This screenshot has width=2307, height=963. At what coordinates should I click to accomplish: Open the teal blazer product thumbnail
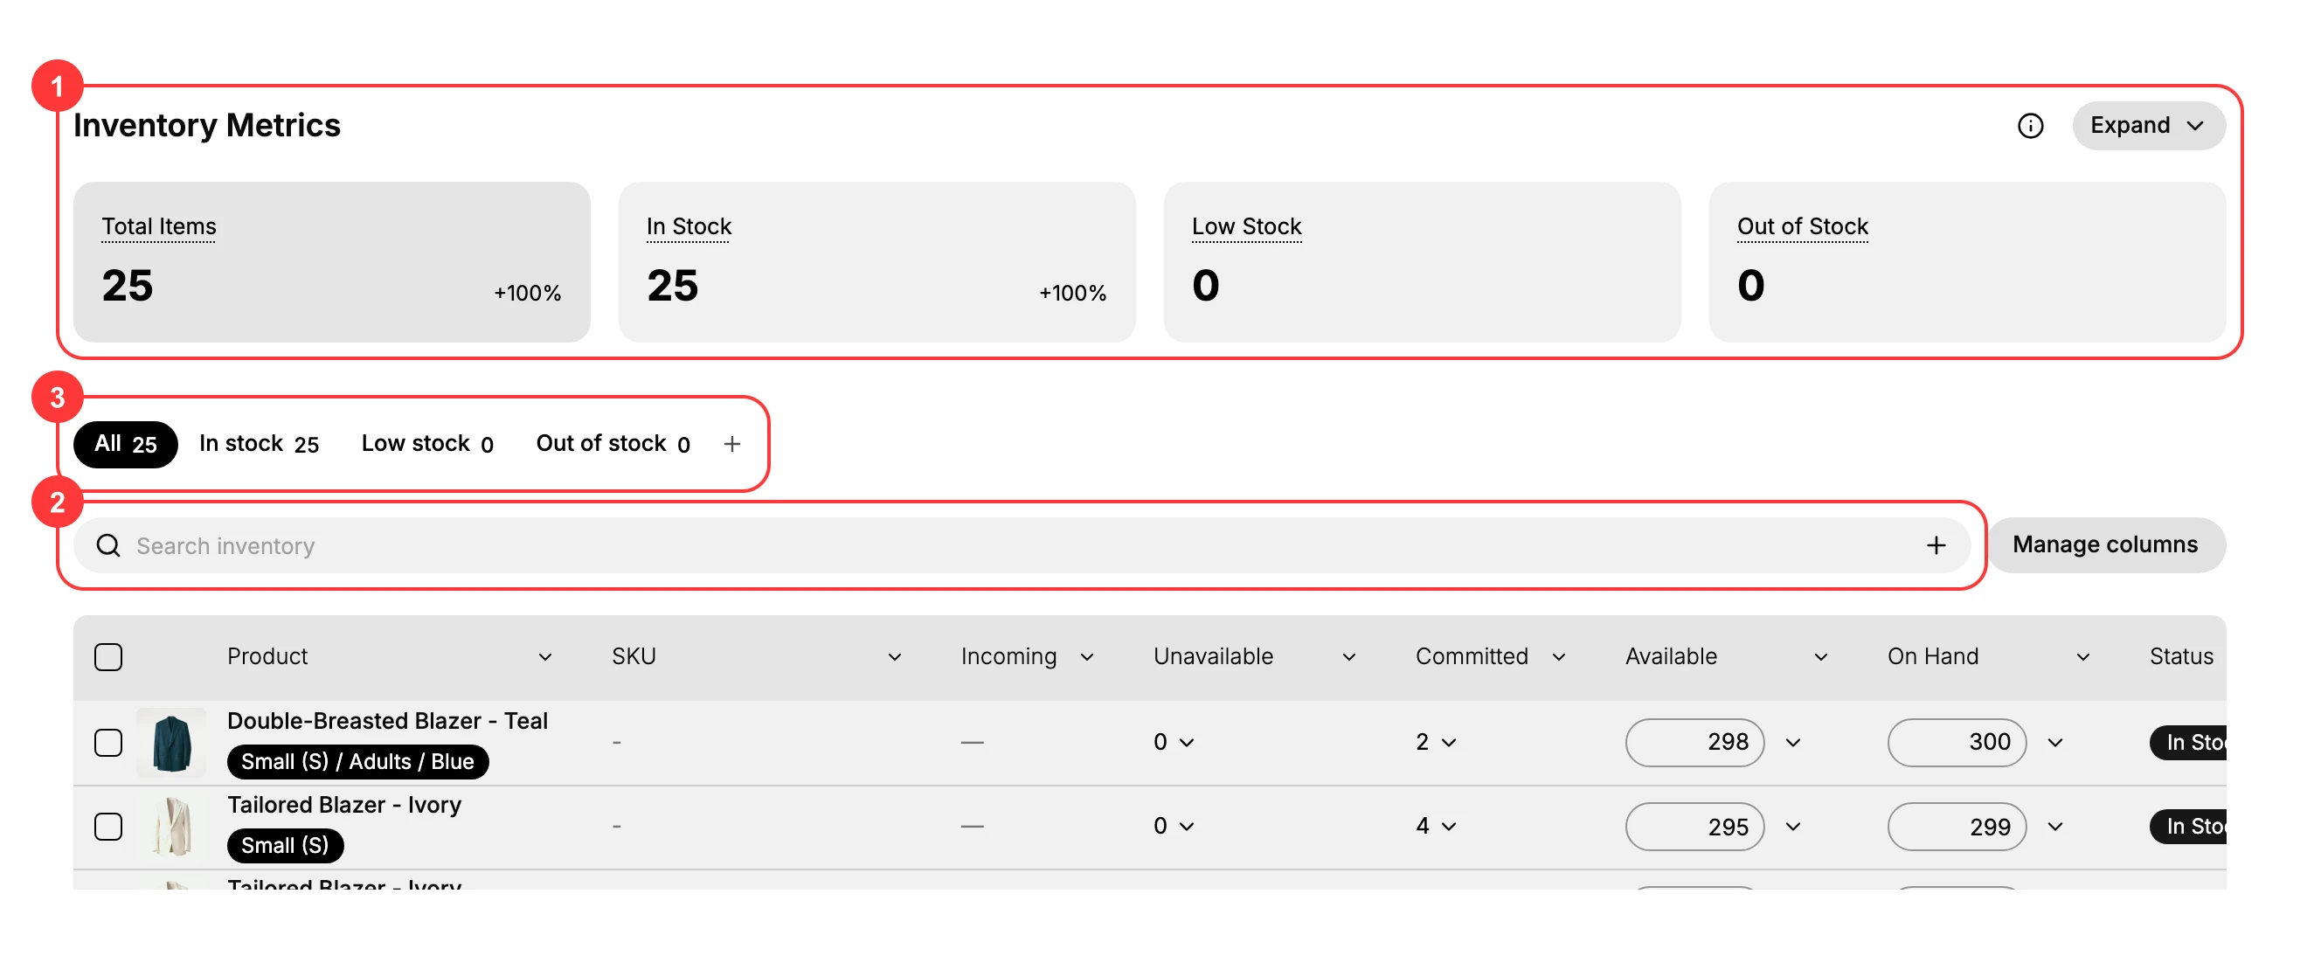tap(171, 742)
